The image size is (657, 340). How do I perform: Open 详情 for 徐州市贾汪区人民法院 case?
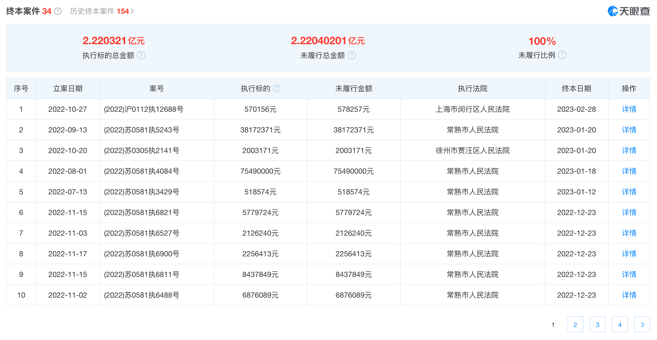click(629, 150)
